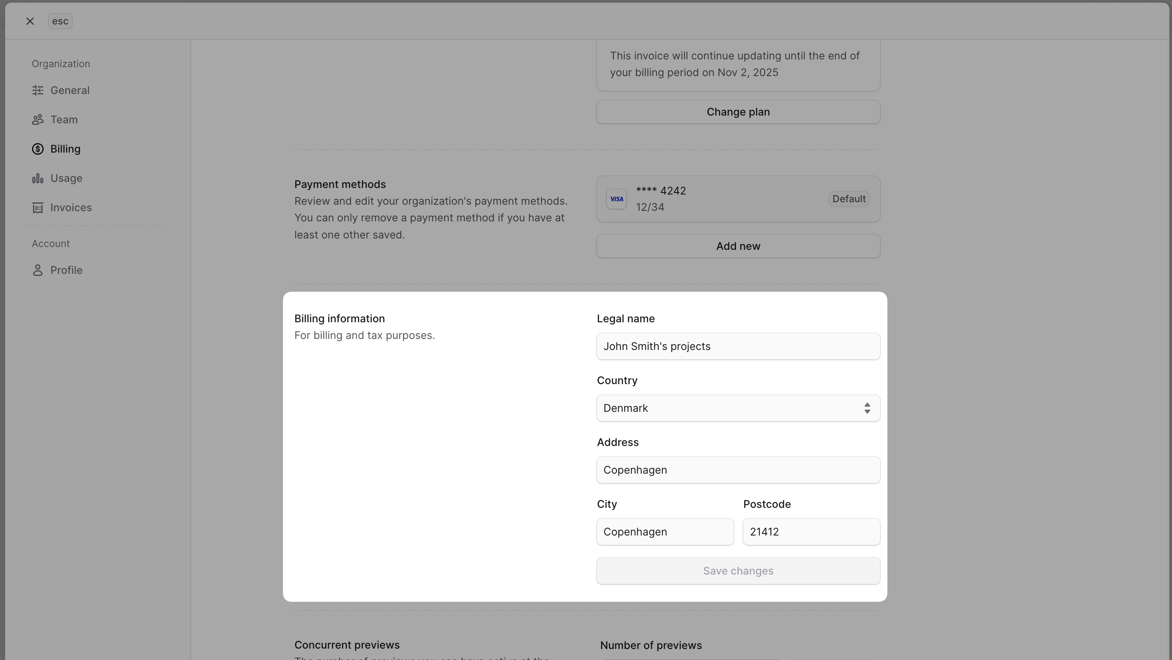
Task: Click the Visa card logo
Action: click(x=616, y=199)
